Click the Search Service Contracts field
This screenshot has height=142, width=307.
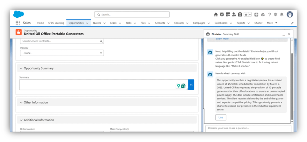62,41
